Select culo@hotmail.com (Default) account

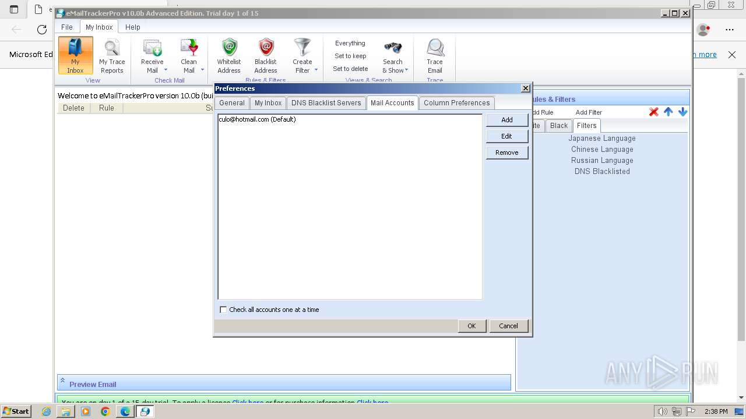tap(257, 119)
